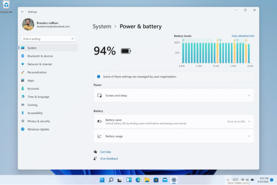Viewport: 277px width, 185px height.
Task: Open the Recycle Bin on desktop
Action: [x=6, y=7]
